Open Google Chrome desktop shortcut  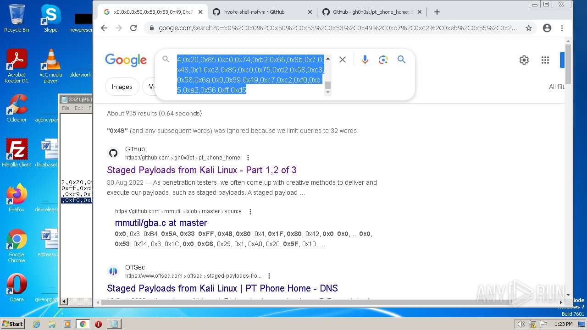click(x=17, y=246)
